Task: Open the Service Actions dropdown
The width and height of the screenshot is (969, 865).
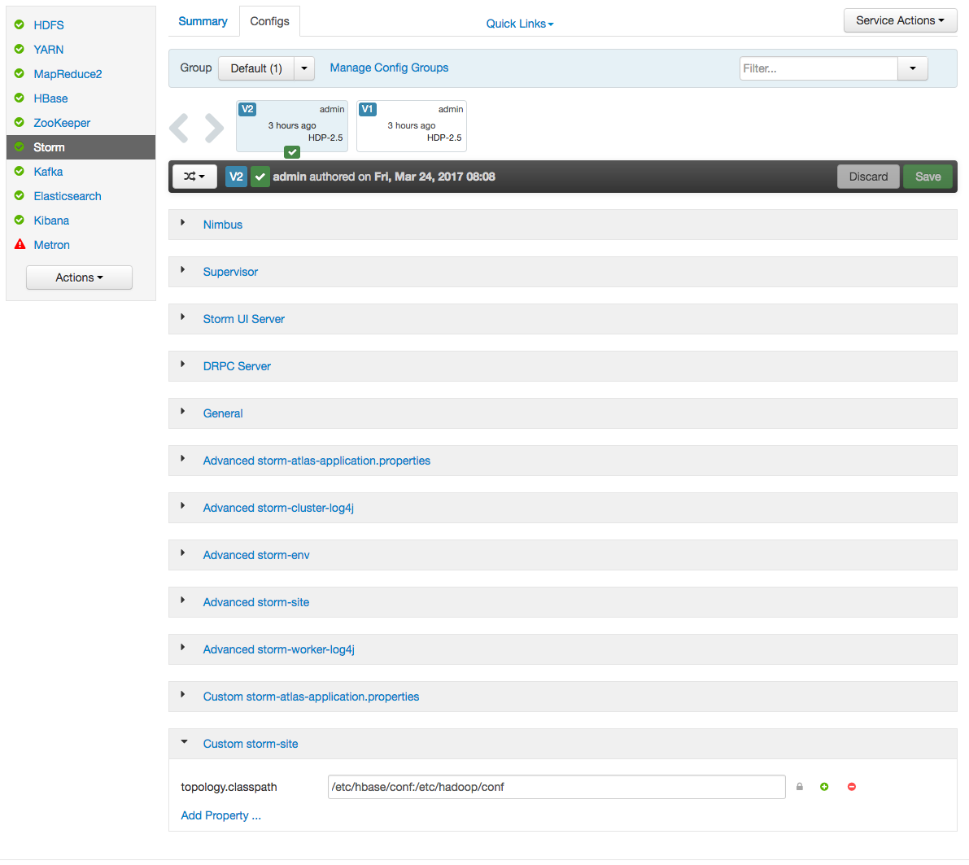Action: (900, 20)
